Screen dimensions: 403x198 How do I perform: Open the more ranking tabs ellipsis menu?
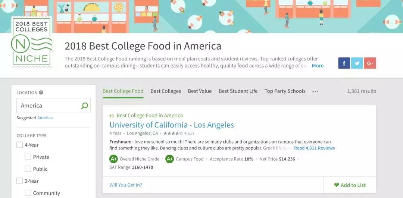pos(315,91)
